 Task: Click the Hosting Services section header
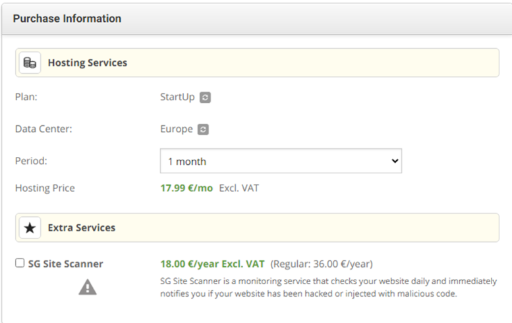(257, 63)
